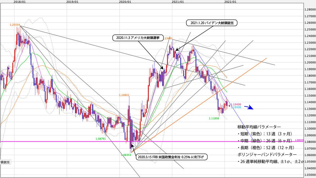This screenshot has width=316, height=178.
Task: Click the 2022/01 date axis label
Action: pos(230,2)
